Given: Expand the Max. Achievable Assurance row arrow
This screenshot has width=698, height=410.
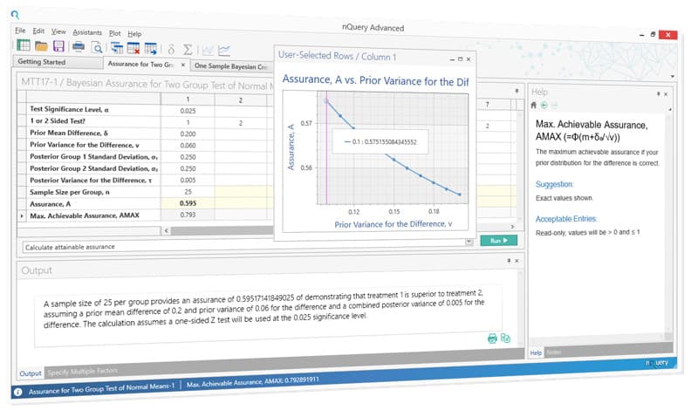Looking at the screenshot, I should 22,215.
